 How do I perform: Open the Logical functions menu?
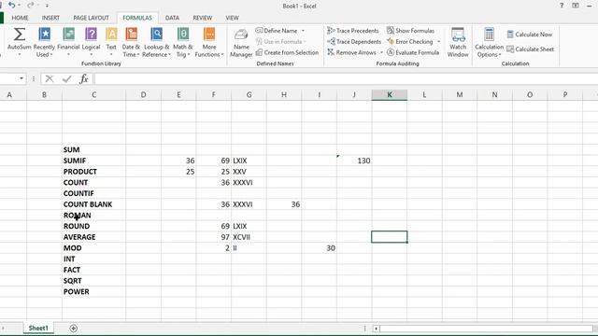point(92,42)
